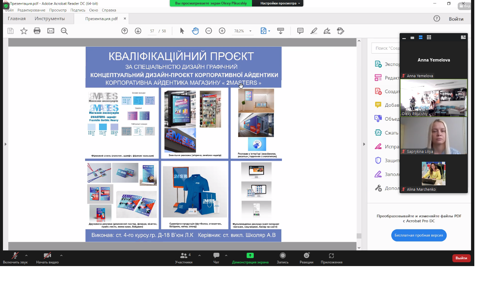The width and height of the screenshot is (501, 298).
Task: Print the document with printer icon
Action: click(x=37, y=31)
